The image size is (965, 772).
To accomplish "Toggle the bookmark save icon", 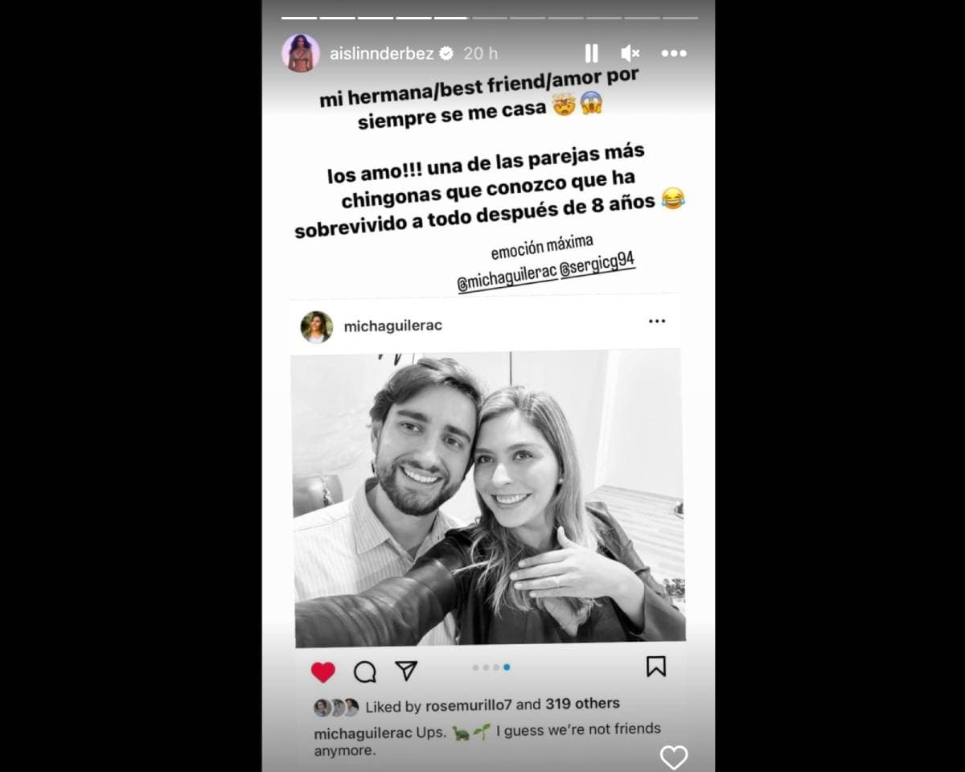I will (x=656, y=666).
